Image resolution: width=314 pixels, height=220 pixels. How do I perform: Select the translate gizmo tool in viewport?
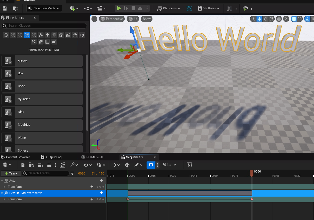pyautogui.click(x=259, y=19)
